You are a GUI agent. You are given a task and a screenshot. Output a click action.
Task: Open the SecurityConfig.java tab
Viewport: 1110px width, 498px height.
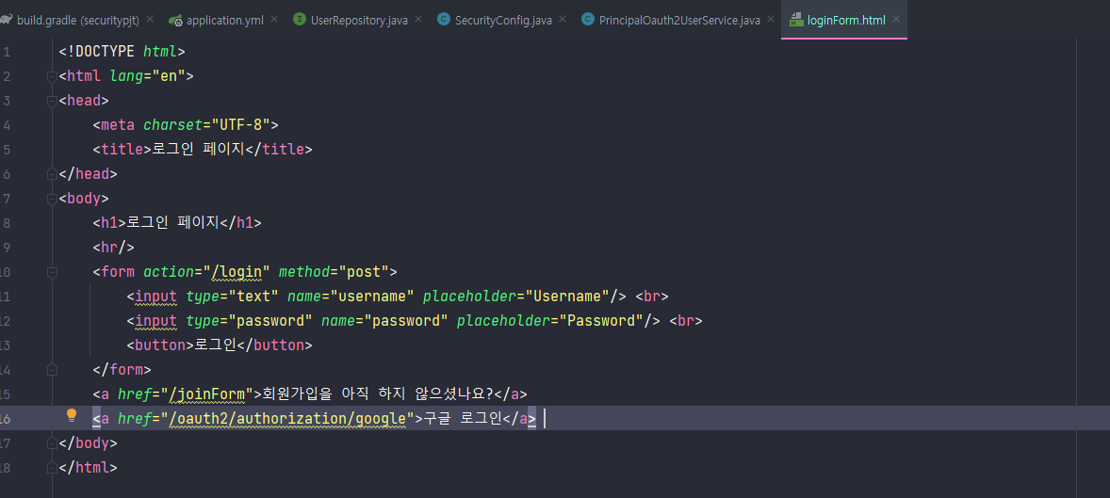coord(503,20)
